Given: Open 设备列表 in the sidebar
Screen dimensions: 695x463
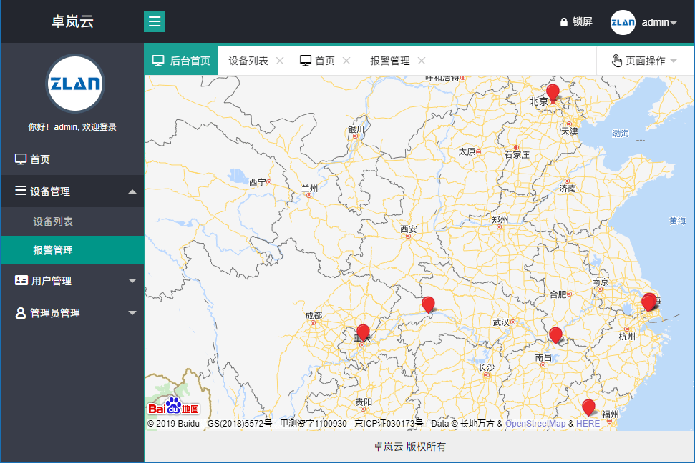Looking at the screenshot, I should point(53,221).
